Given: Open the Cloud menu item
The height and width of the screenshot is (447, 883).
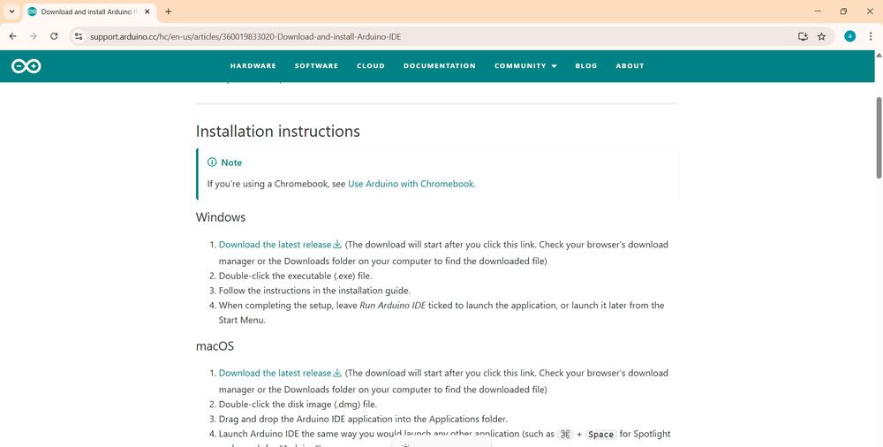Looking at the screenshot, I should pyautogui.click(x=371, y=66).
